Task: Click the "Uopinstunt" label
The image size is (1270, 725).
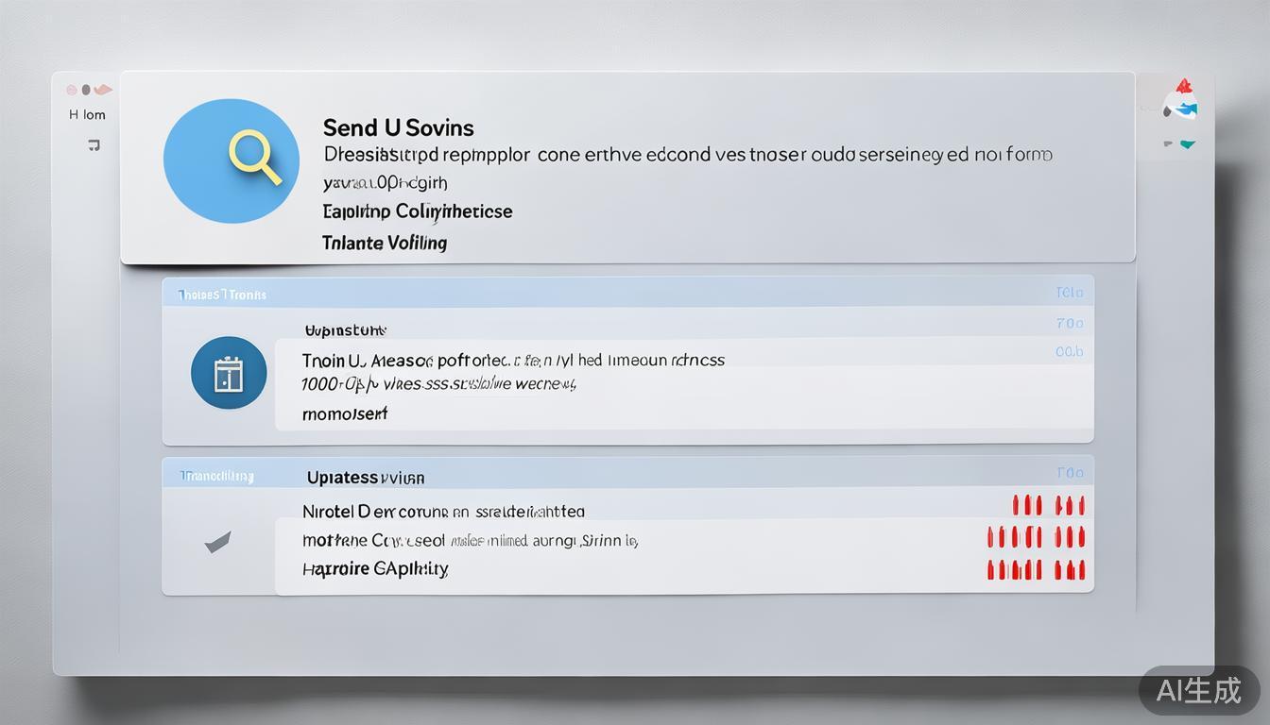Action: (345, 330)
